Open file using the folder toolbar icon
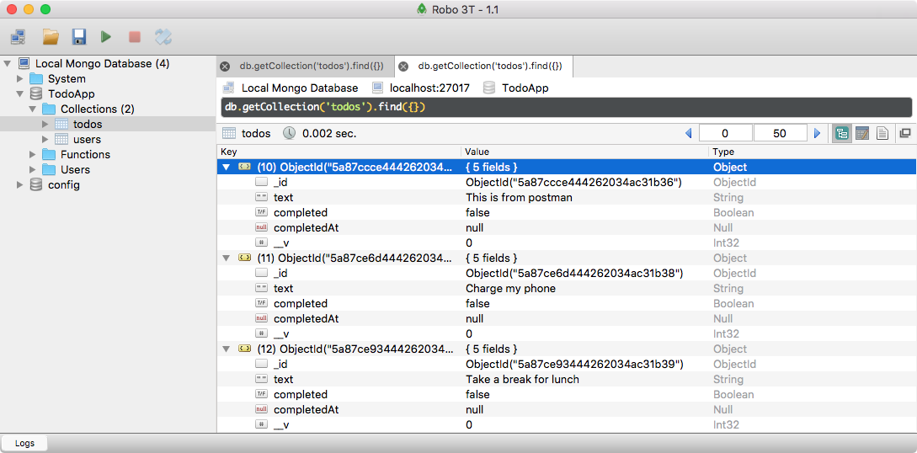This screenshot has width=917, height=453. 51,37
